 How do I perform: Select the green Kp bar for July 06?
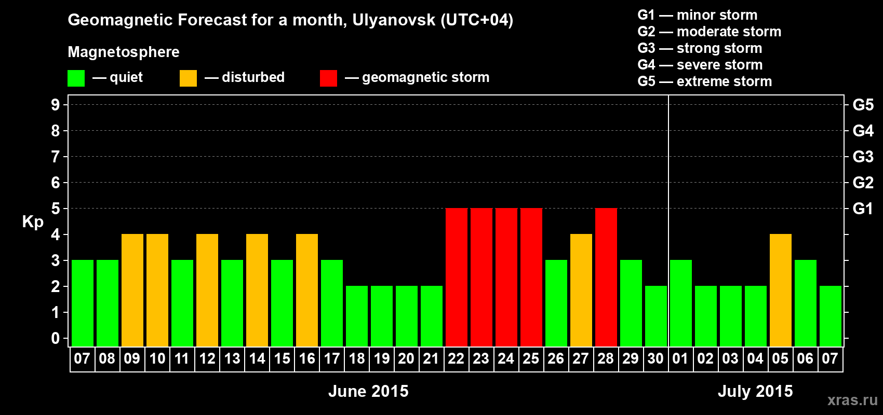(806, 303)
